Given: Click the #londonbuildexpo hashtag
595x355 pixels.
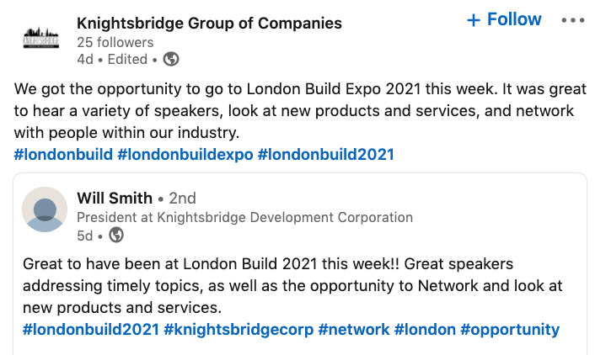Looking at the screenshot, I should coord(185,155).
